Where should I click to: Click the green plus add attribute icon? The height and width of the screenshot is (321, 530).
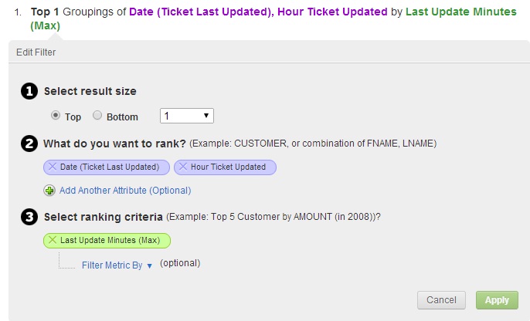[x=49, y=190]
